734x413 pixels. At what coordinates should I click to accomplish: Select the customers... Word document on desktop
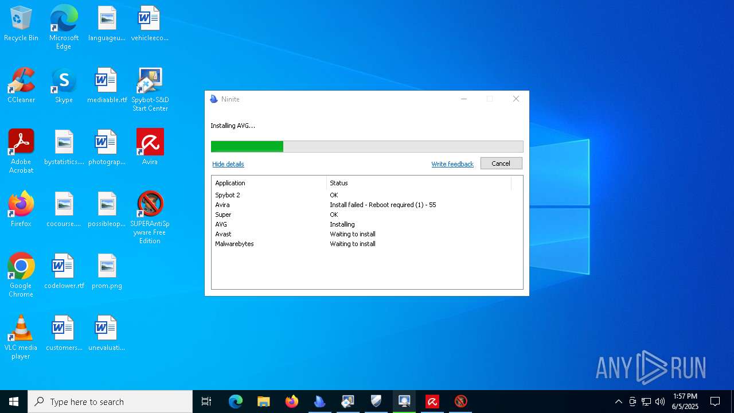coord(64,334)
